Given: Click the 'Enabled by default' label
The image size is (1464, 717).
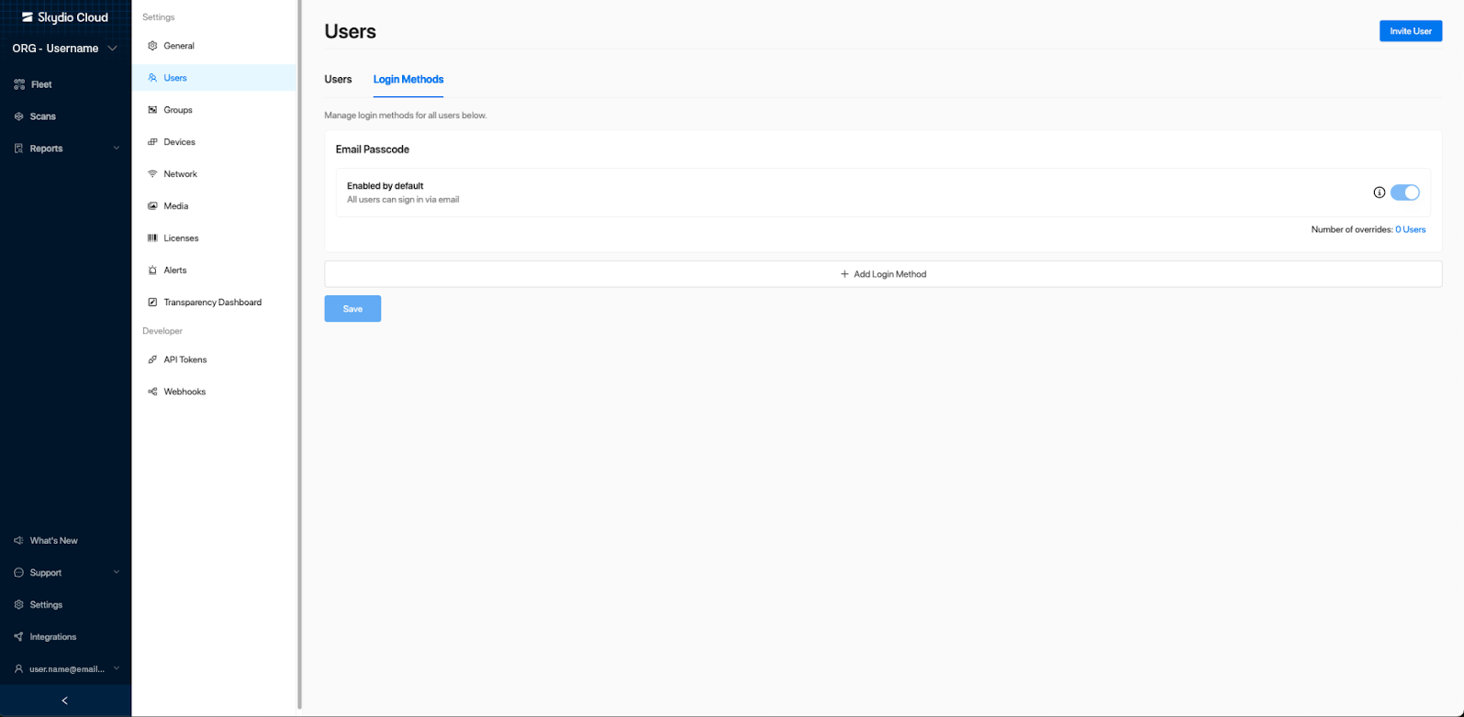Looking at the screenshot, I should pyautogui.click(x=385, y=186).
